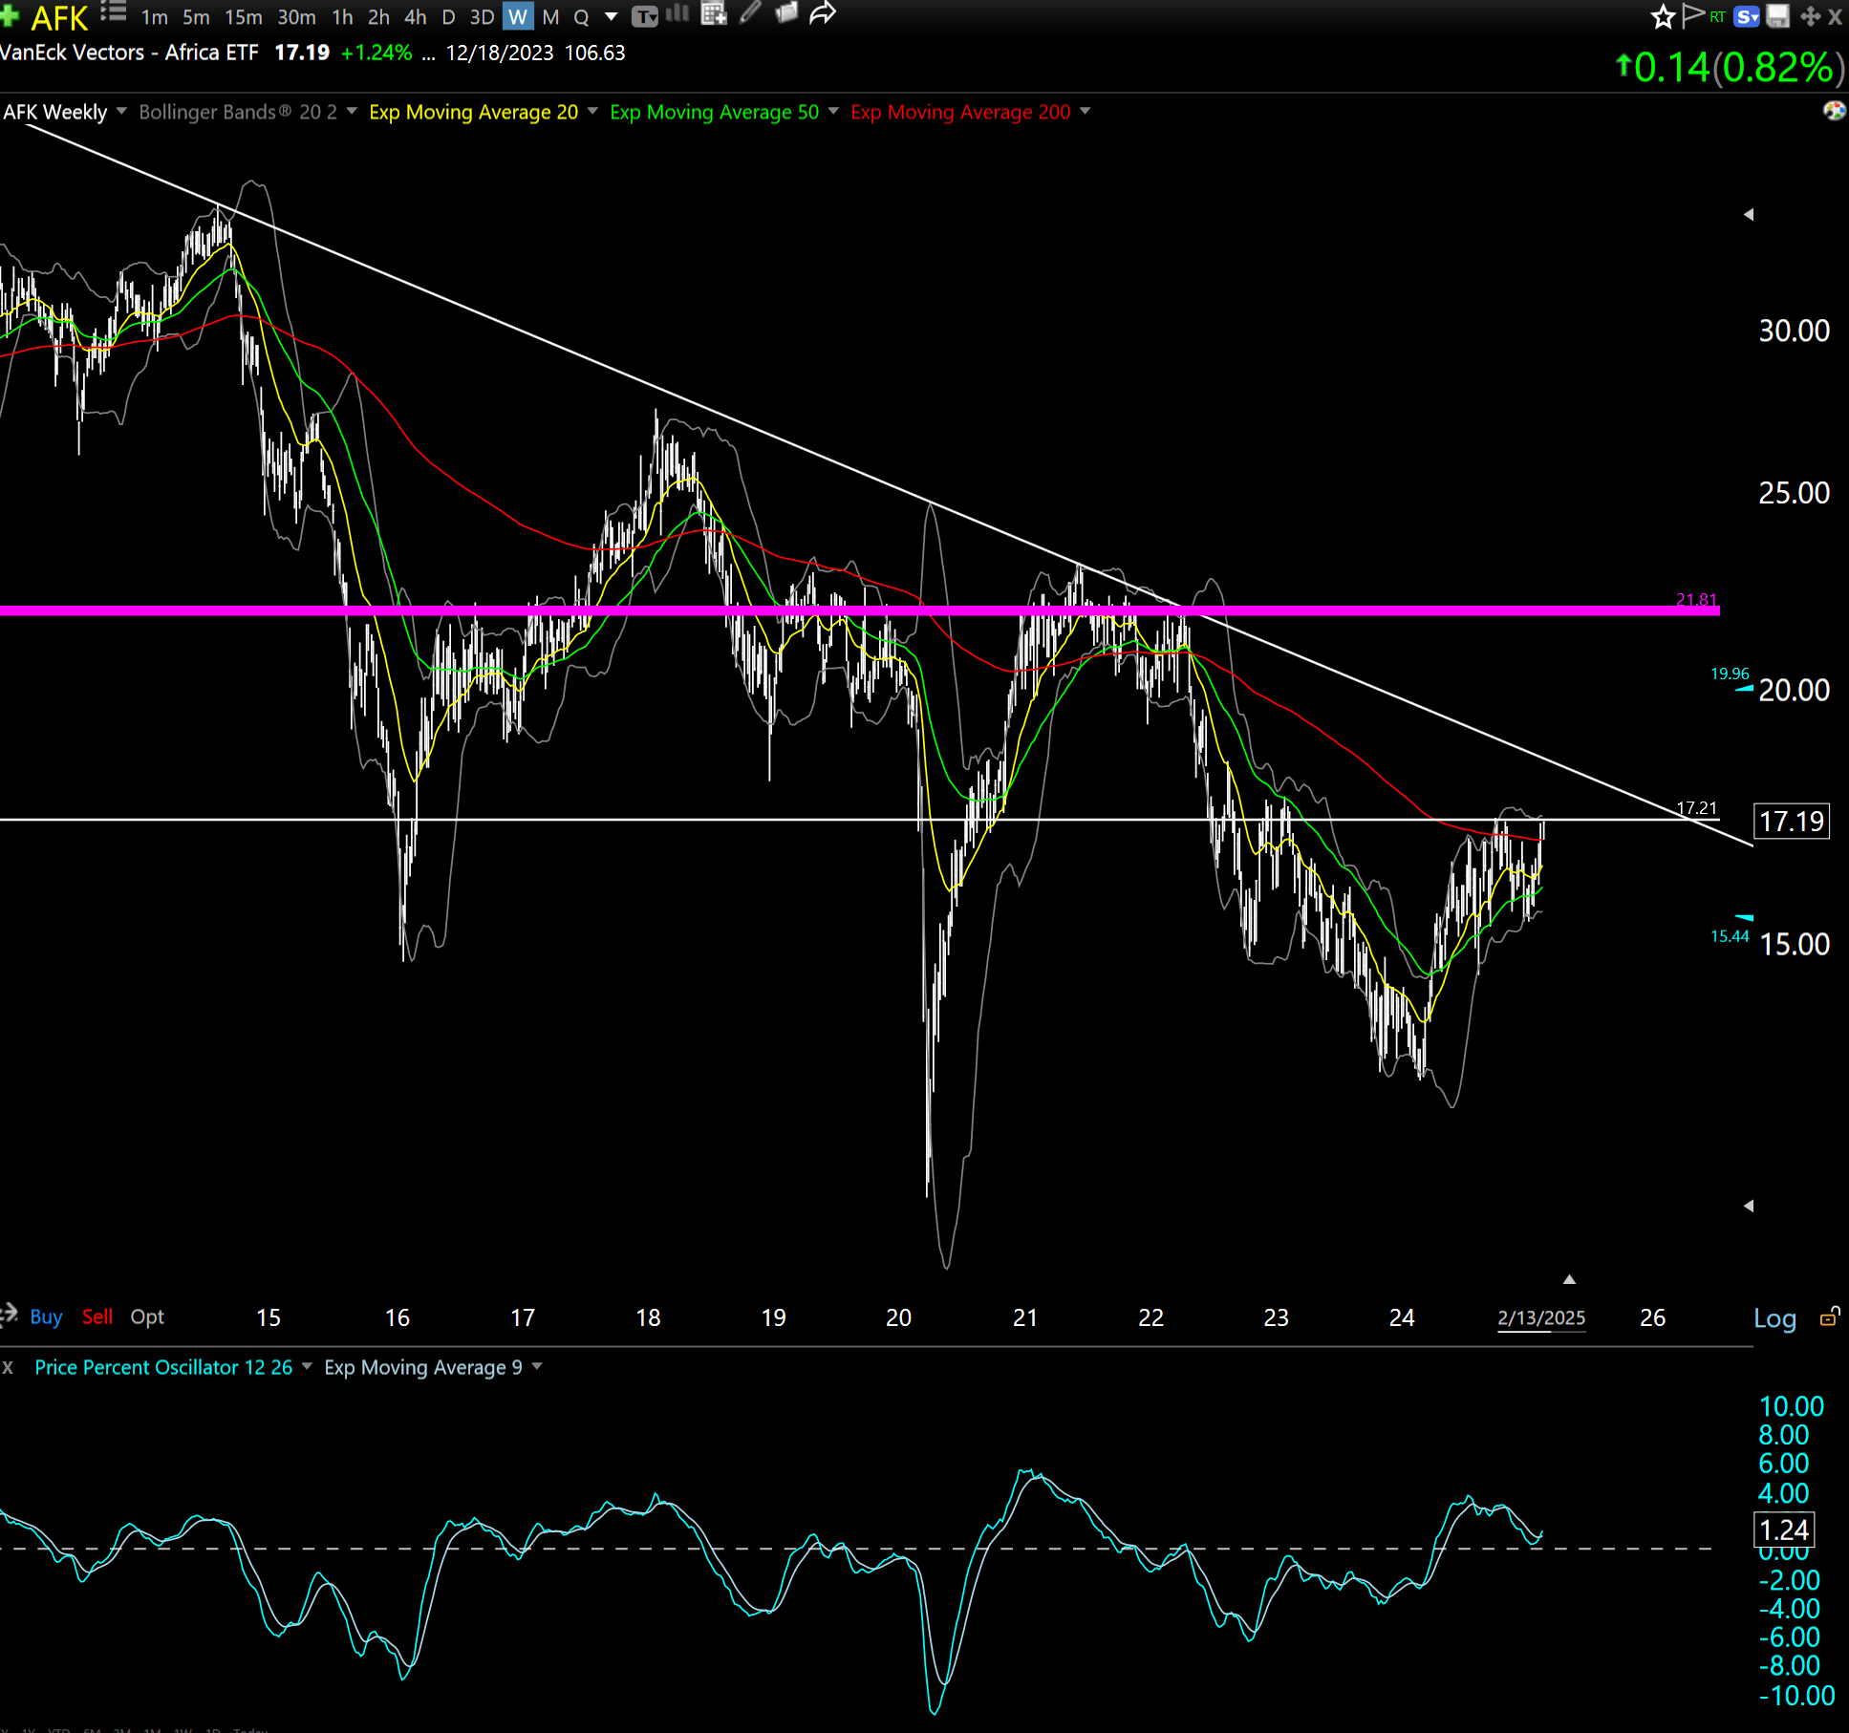
Task: Toggle real-time data with the RT indicator
Action: click(x=1717, y=14)
